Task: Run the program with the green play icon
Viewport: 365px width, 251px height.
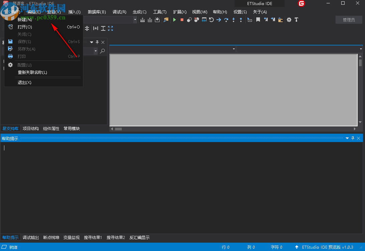Action: pyautogui.click(x=174, y=20)
